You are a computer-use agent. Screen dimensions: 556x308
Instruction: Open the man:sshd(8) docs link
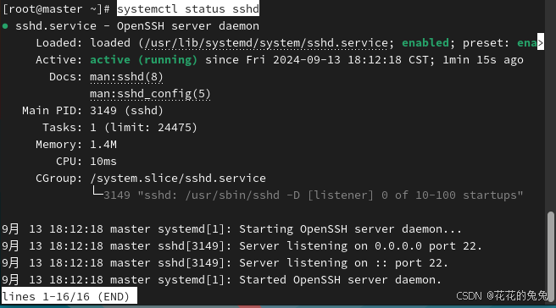pyautogui.click(x=126, y=77)
